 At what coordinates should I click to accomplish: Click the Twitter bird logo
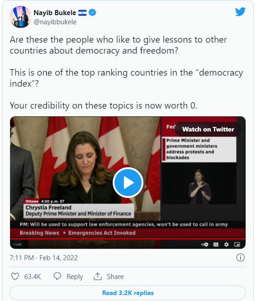pos(241,12)
